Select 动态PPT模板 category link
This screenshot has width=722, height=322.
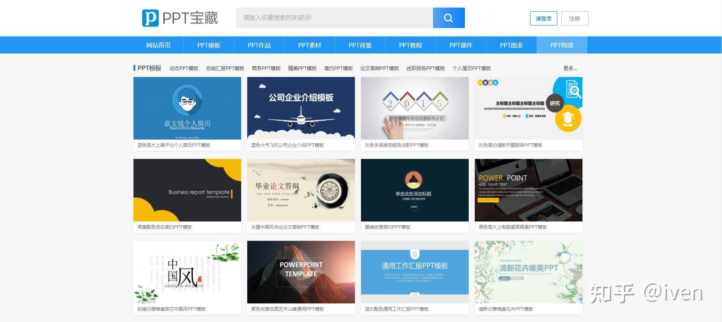tap(184, 68)
